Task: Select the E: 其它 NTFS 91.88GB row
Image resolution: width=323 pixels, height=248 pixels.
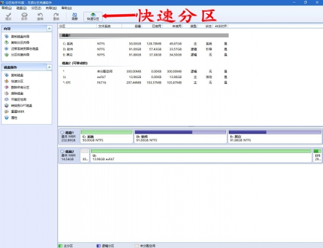Action: click(144, 55)
